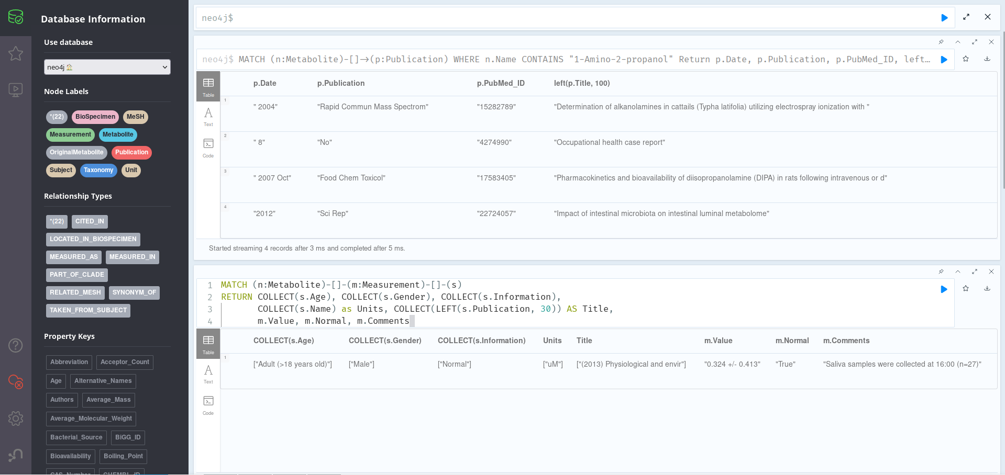Switch Measurement result to Code view

(x=208, y=405)
